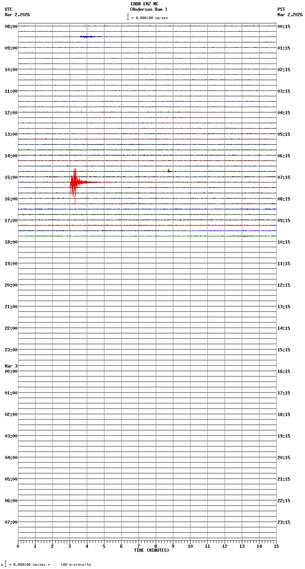Click the '(Anderson Dam )' subtitle
This screenshot has height=569, width=305.
pos(149,9)
